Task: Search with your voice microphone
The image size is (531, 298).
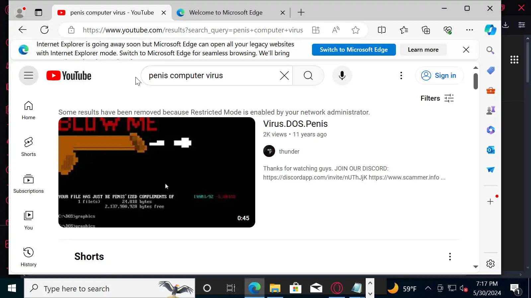Action: coord(342,75)
